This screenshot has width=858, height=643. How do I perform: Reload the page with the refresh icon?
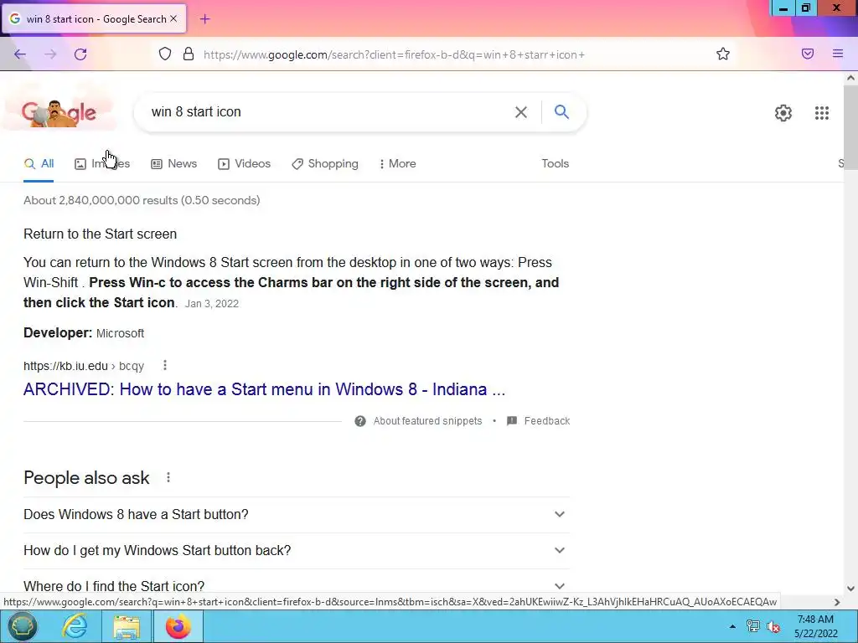click(80, 54)
